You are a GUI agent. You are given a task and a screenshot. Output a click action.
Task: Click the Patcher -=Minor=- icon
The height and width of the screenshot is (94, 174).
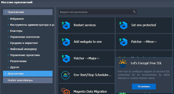[123, 42]
